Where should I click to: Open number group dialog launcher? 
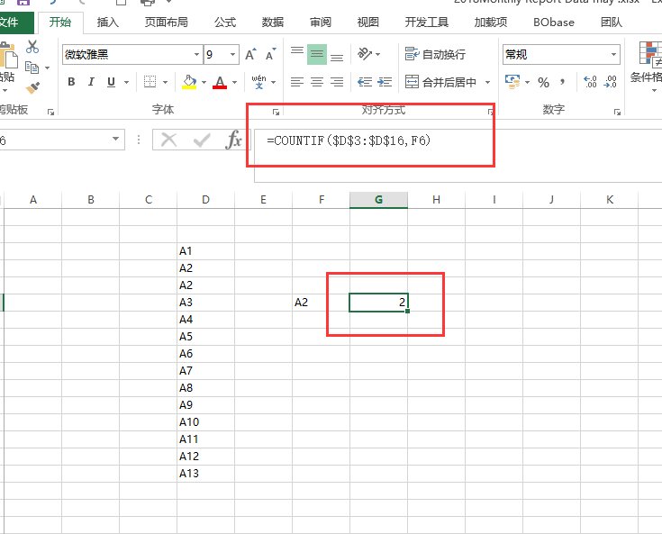coord(617,112)
